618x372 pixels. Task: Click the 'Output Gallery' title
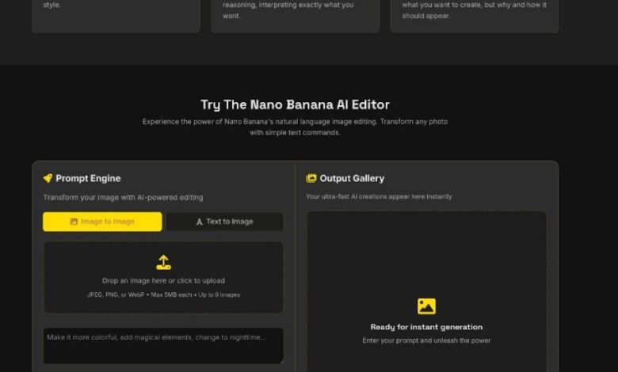(352, 178)
